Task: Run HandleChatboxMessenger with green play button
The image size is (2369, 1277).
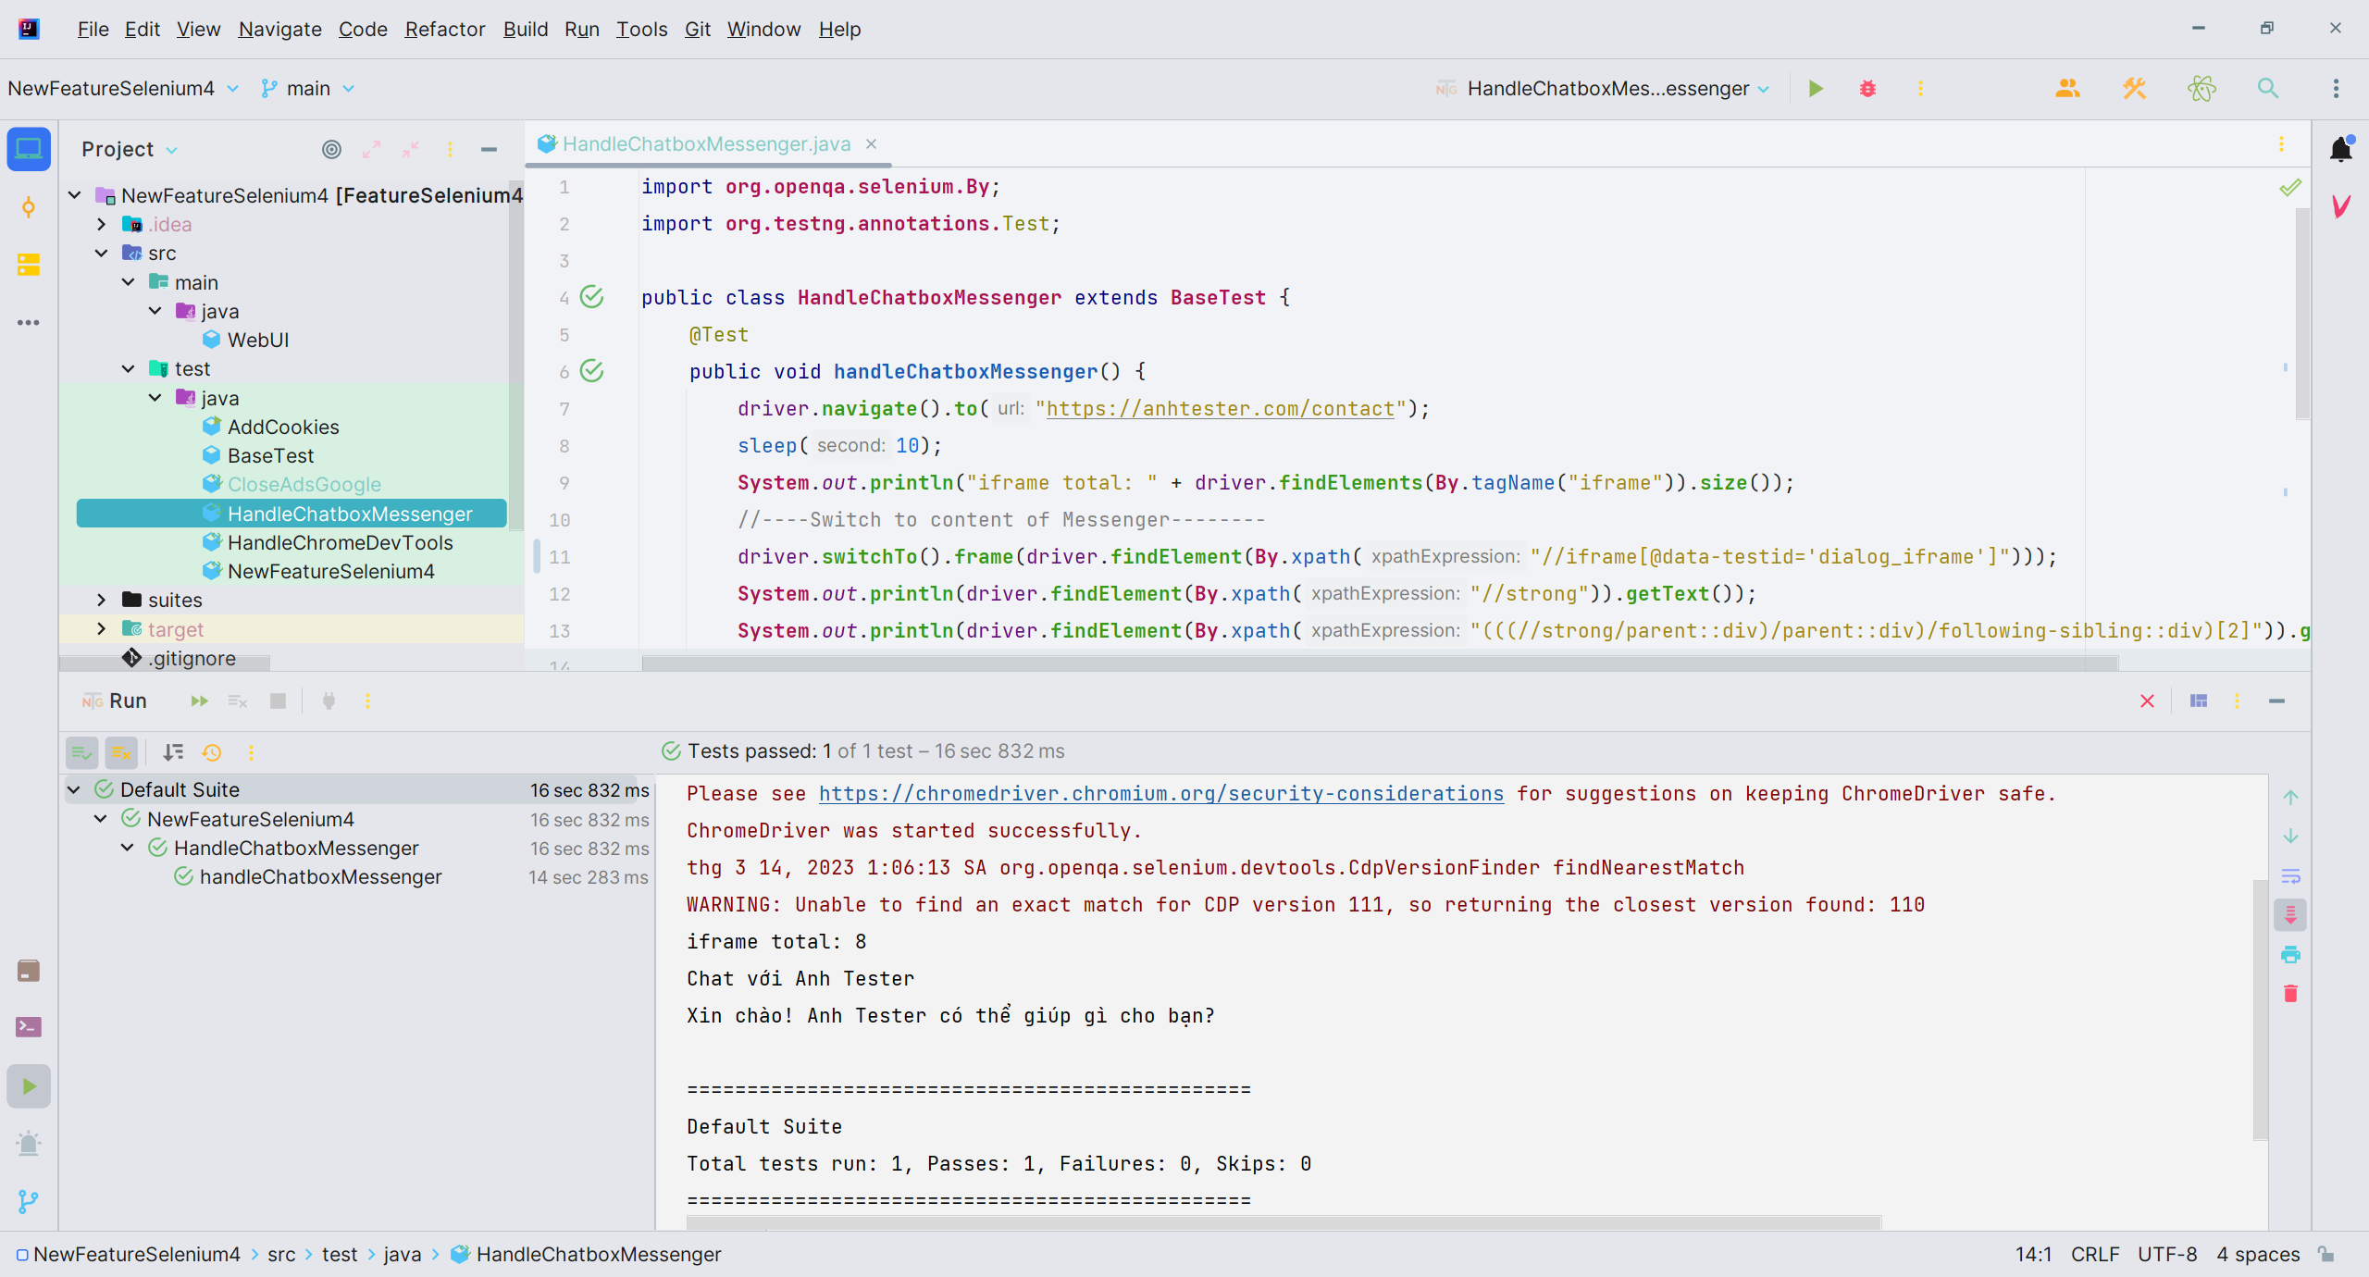Action: tap(1816, 88)
